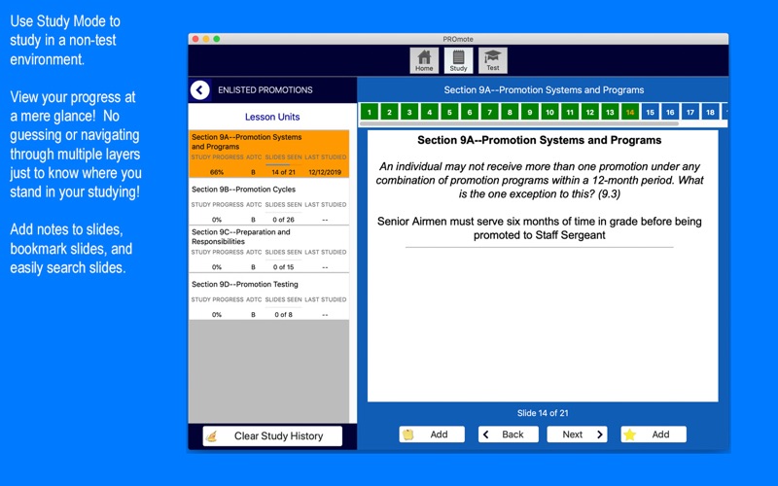This screenshot has height=486, width=778.
Task: Select Section 9B--Promotion Cycles unit
Action: 269,202
